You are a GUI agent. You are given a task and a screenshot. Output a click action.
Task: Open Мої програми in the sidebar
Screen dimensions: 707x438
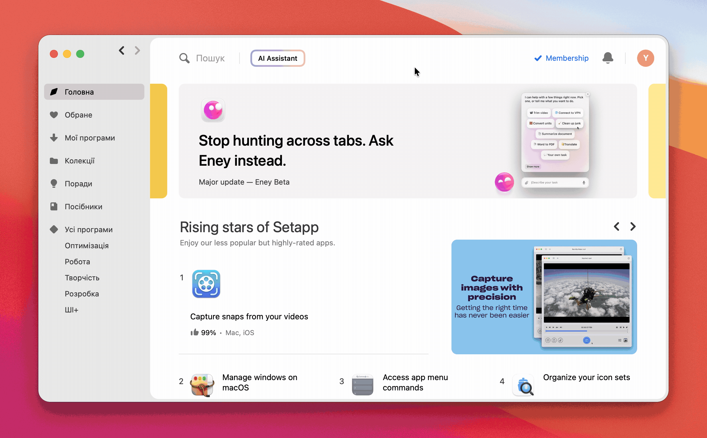[94, 138]
